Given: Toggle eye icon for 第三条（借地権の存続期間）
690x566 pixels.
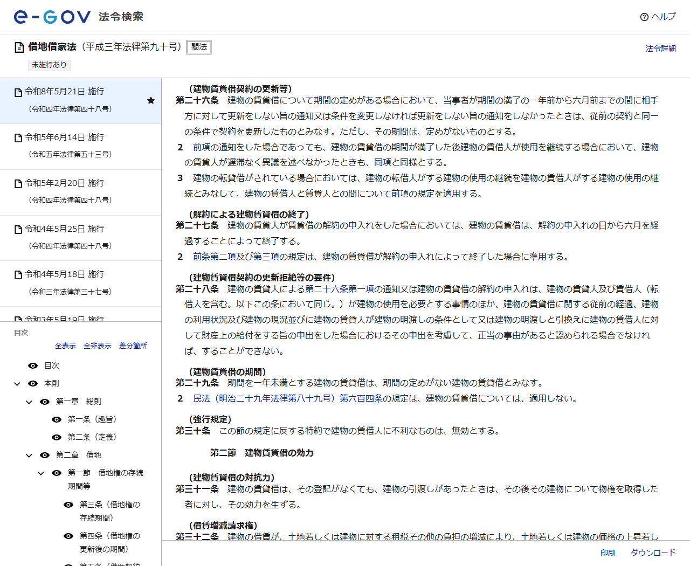Looking at the screenshot, I should (x=68, y=505).
